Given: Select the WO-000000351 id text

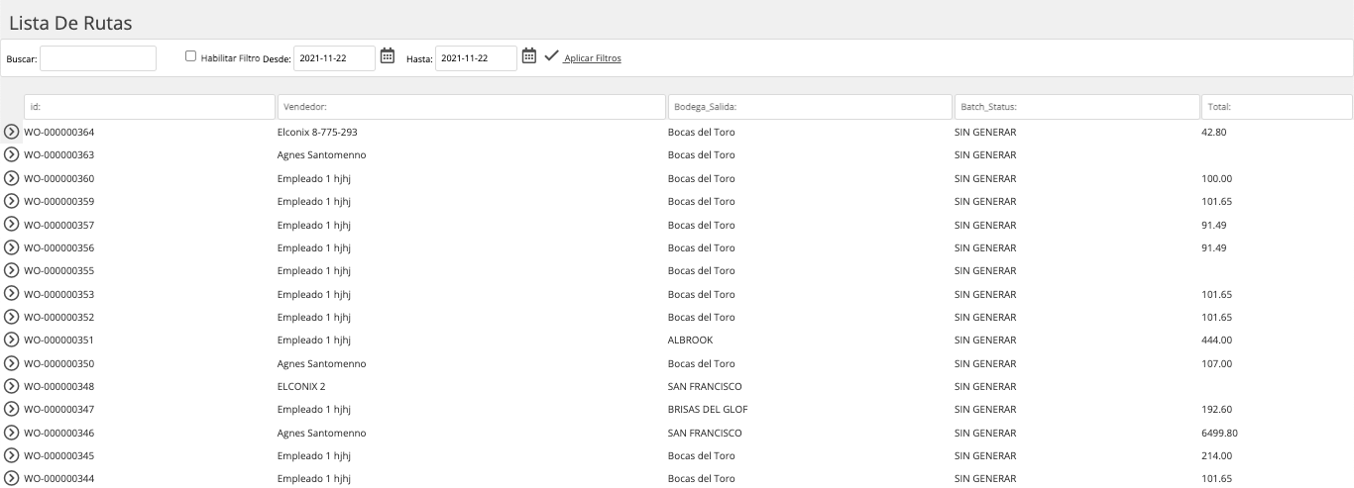Looking at the screenshot, I should tap(58, 340).
